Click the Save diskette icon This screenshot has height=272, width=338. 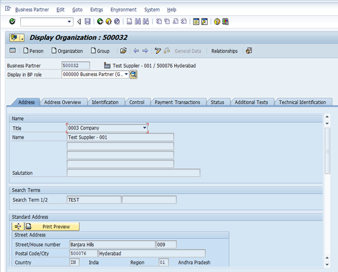(88, 22)
